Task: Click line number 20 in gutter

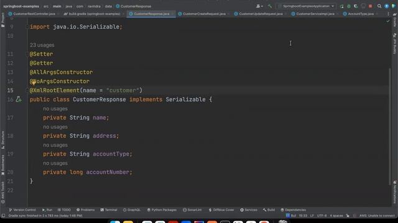Action: [x=10, y=172]
